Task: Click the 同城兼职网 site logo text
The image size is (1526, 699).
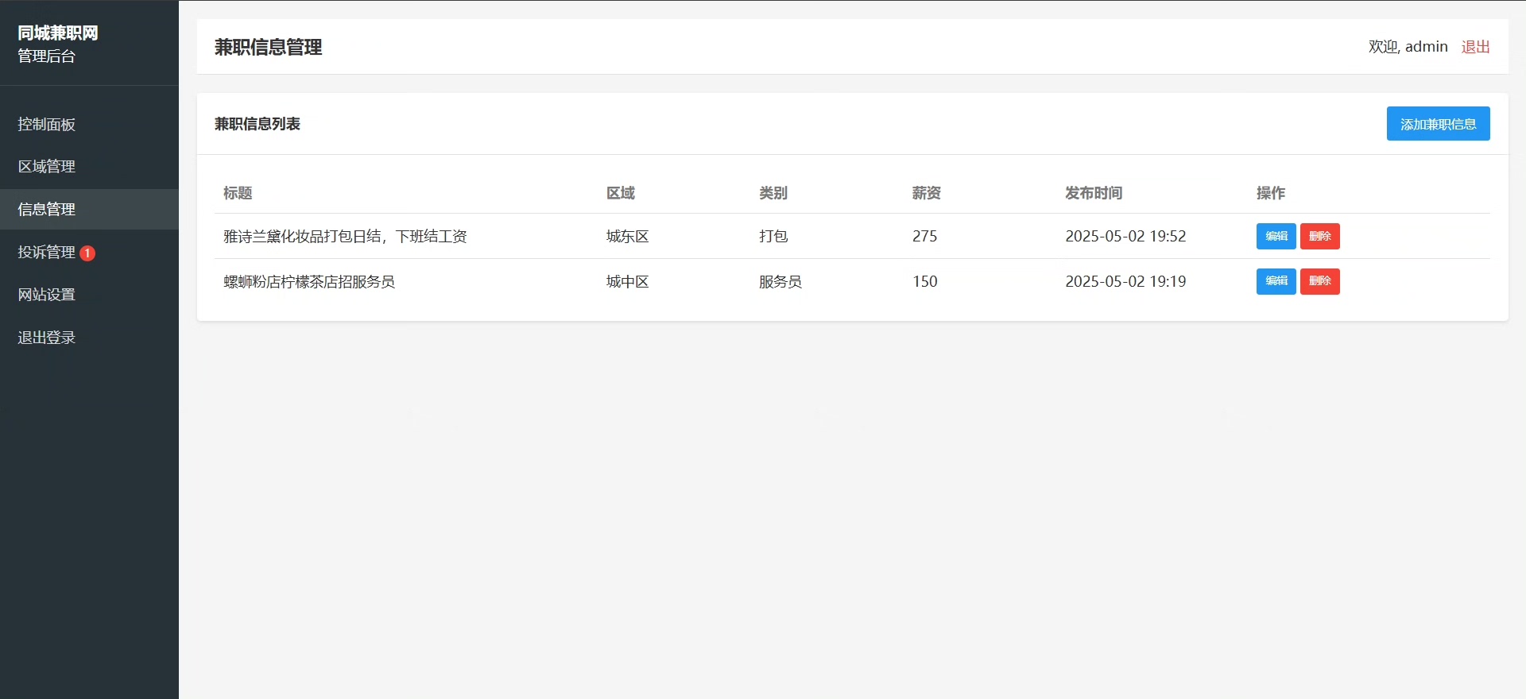Action: pyautogui.click(x=58, y=33)
